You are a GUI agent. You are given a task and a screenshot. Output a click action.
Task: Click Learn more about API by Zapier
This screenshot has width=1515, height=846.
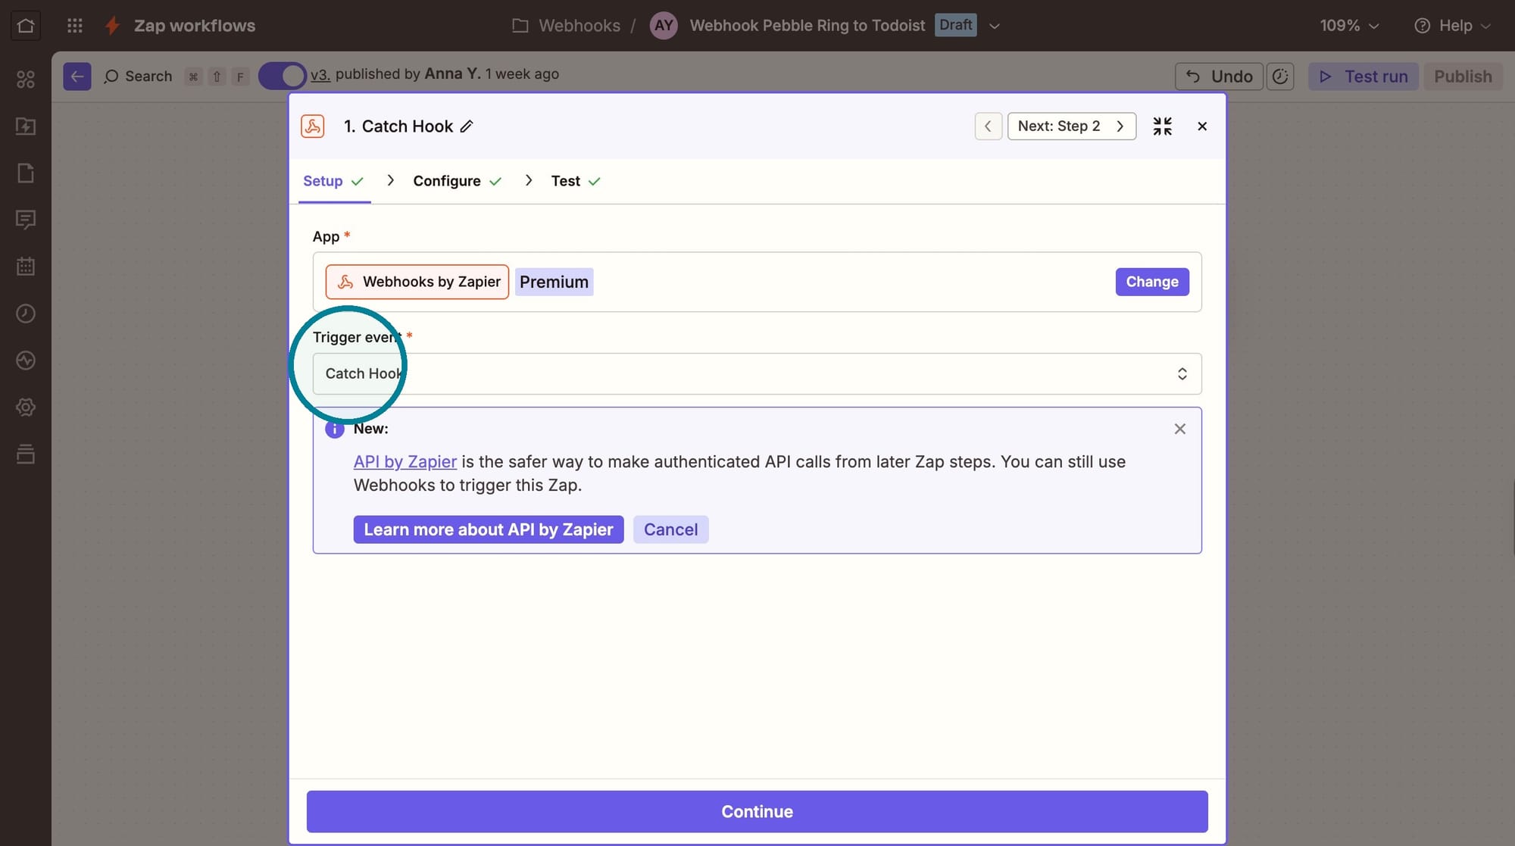[x=489, y=529]
